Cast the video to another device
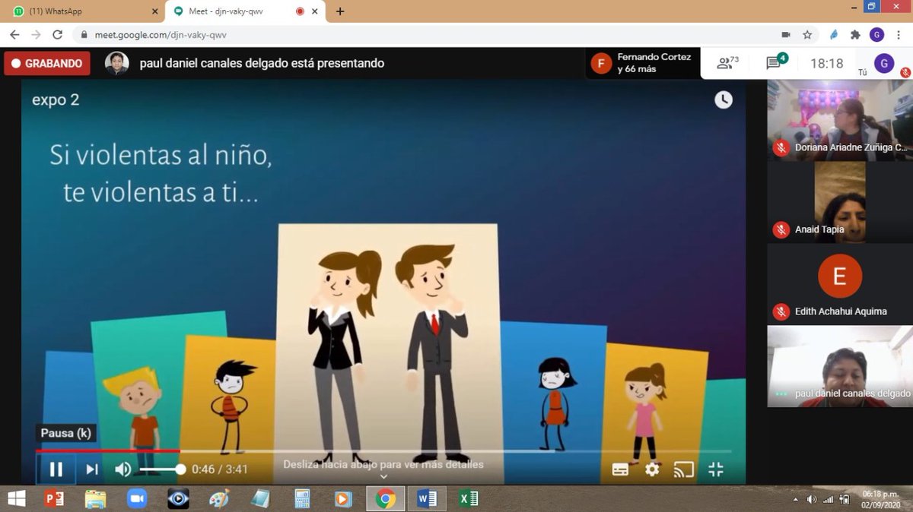This screenshot has width=913, height=512. (x=684, y=469)
